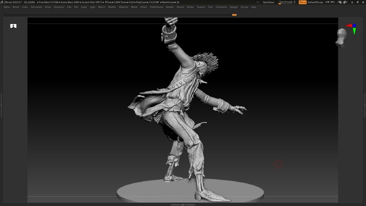Click the QuickSave button

click(268, 2)
